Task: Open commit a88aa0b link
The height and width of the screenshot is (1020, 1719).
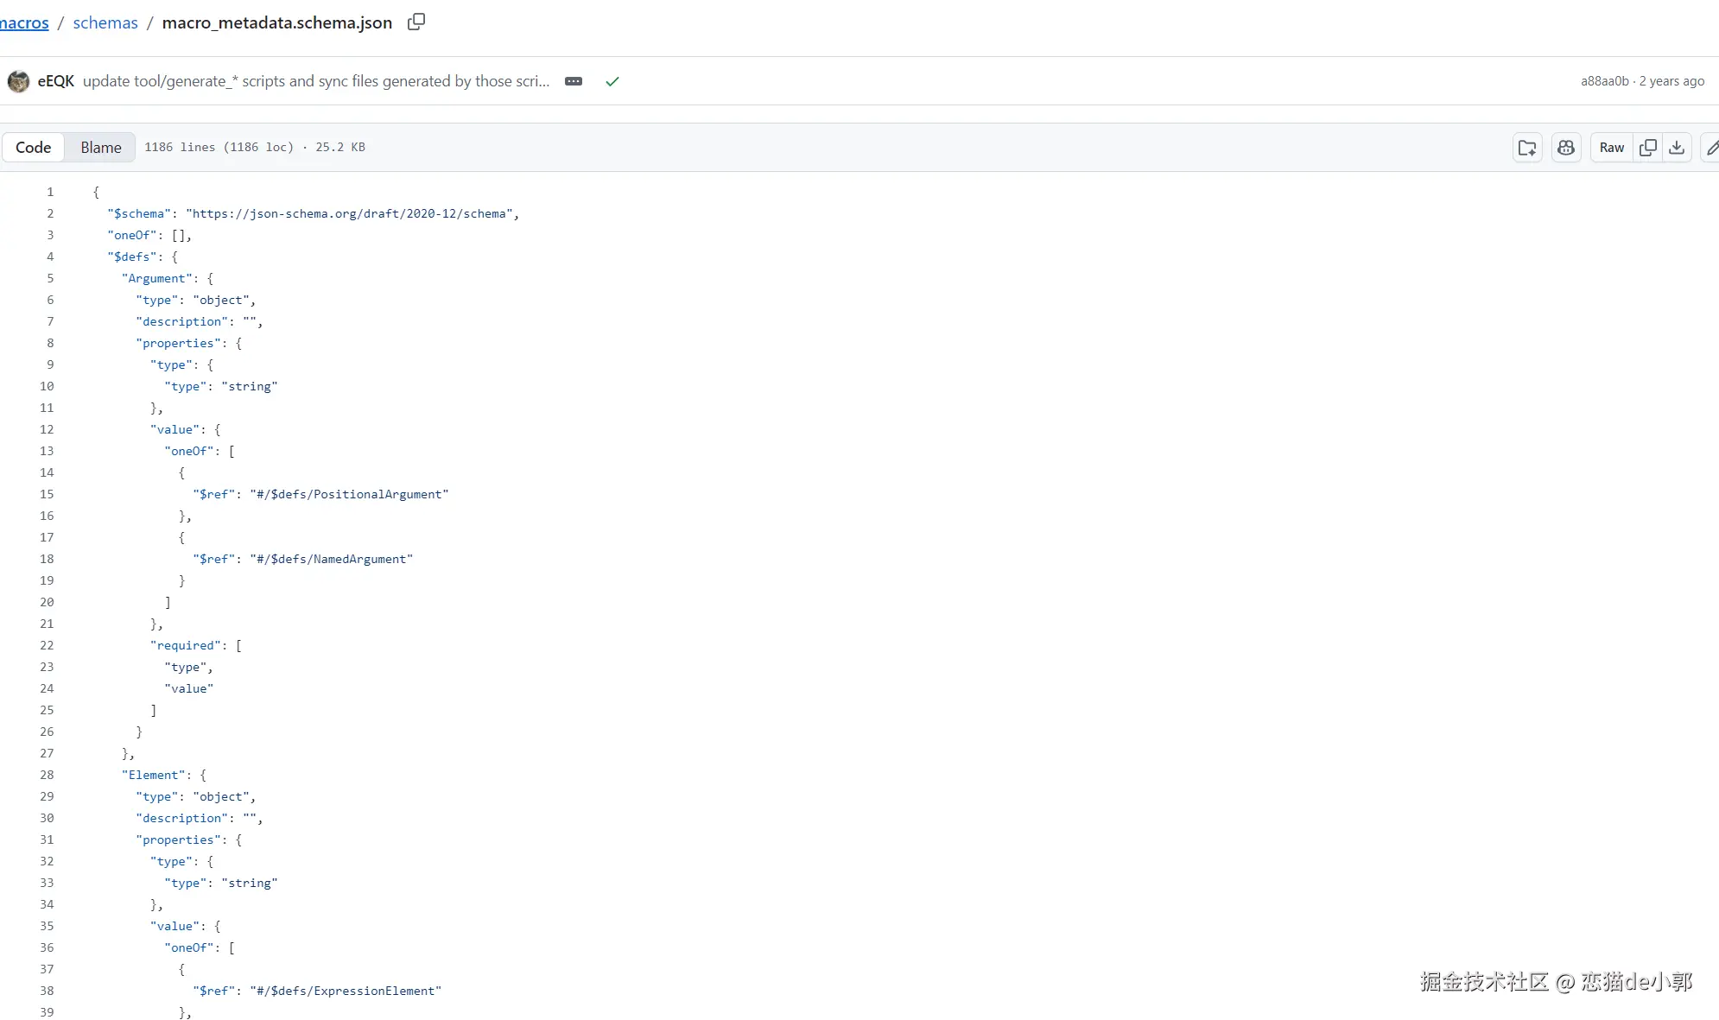Action: point(1604,81)
